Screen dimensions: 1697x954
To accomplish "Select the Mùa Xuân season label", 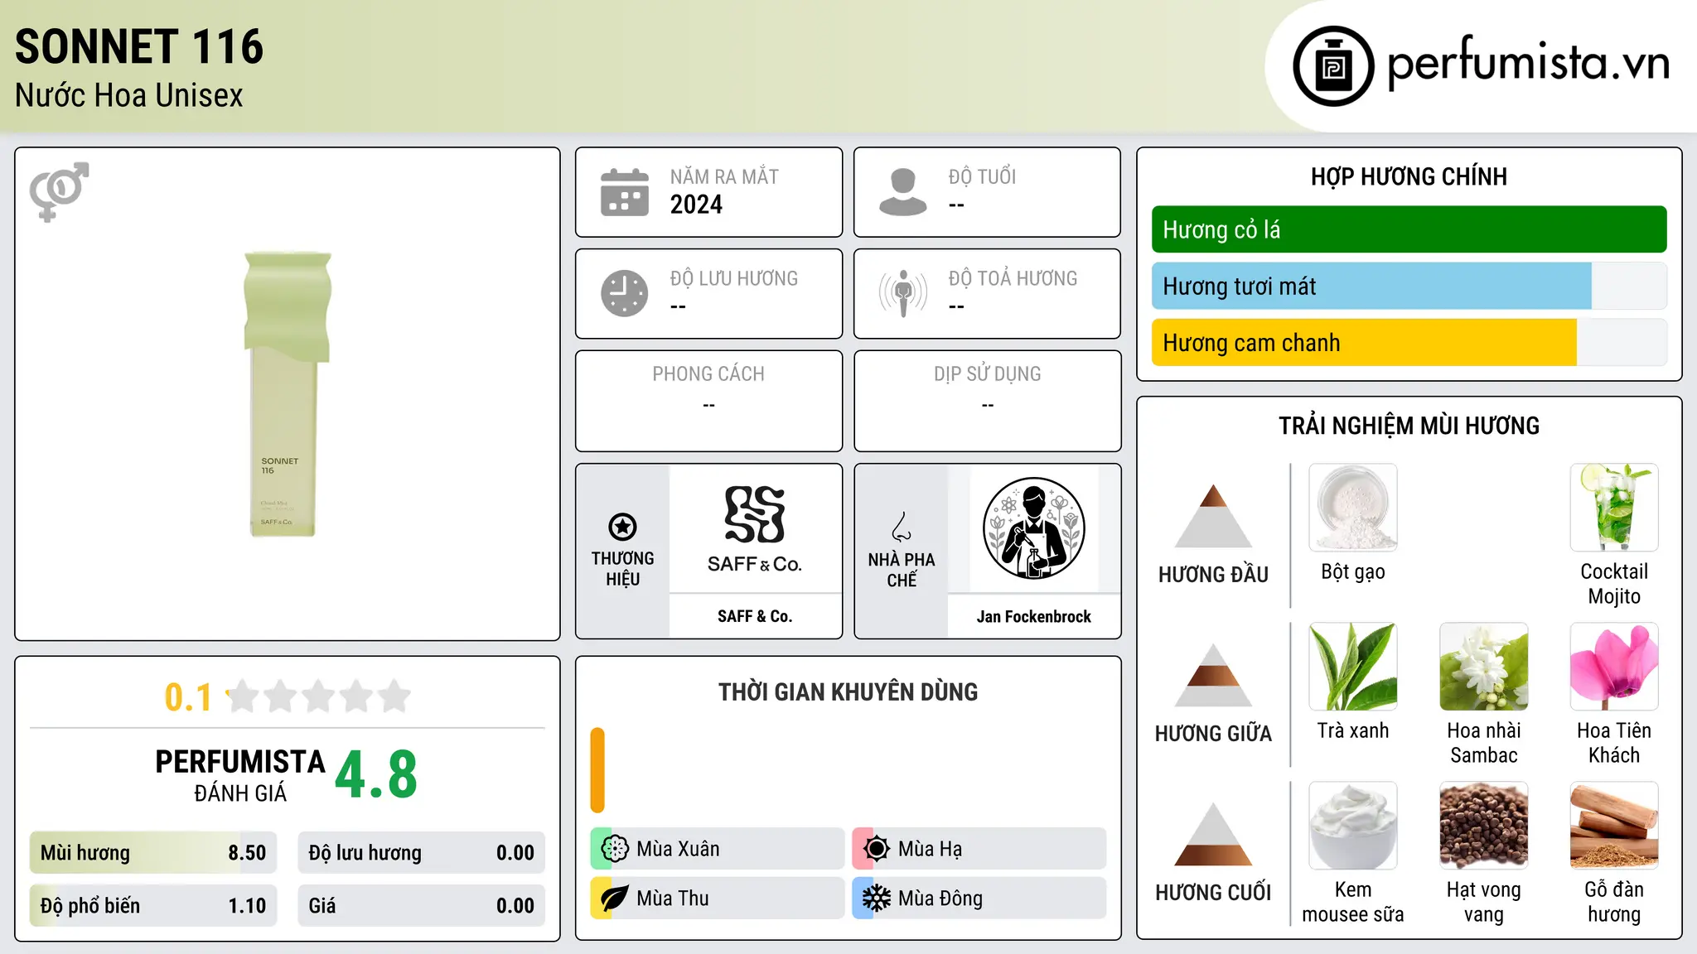I will pos(678,849).
